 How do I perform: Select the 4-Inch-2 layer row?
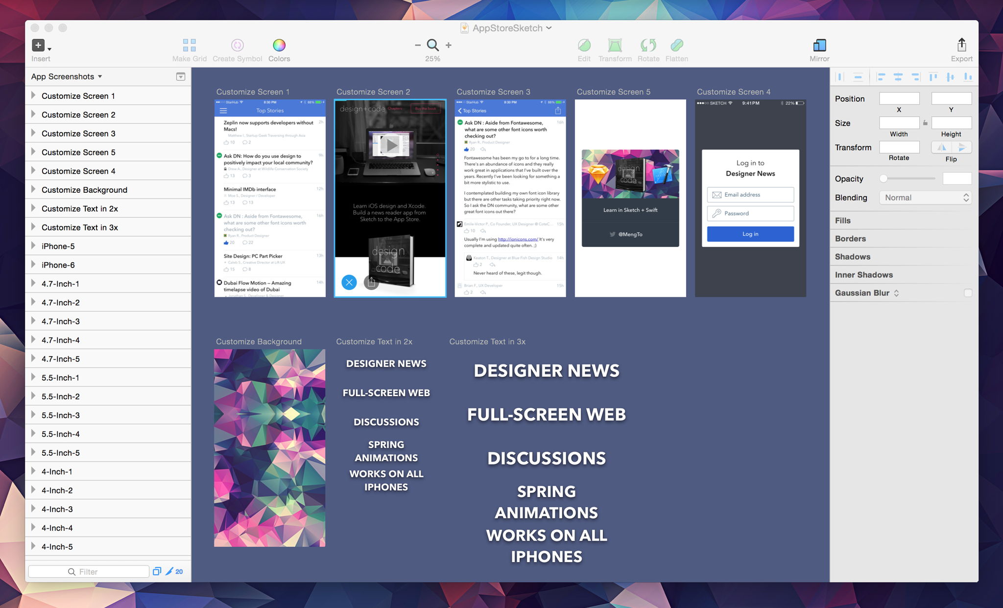pyautogui.click(x=108, y=490)
